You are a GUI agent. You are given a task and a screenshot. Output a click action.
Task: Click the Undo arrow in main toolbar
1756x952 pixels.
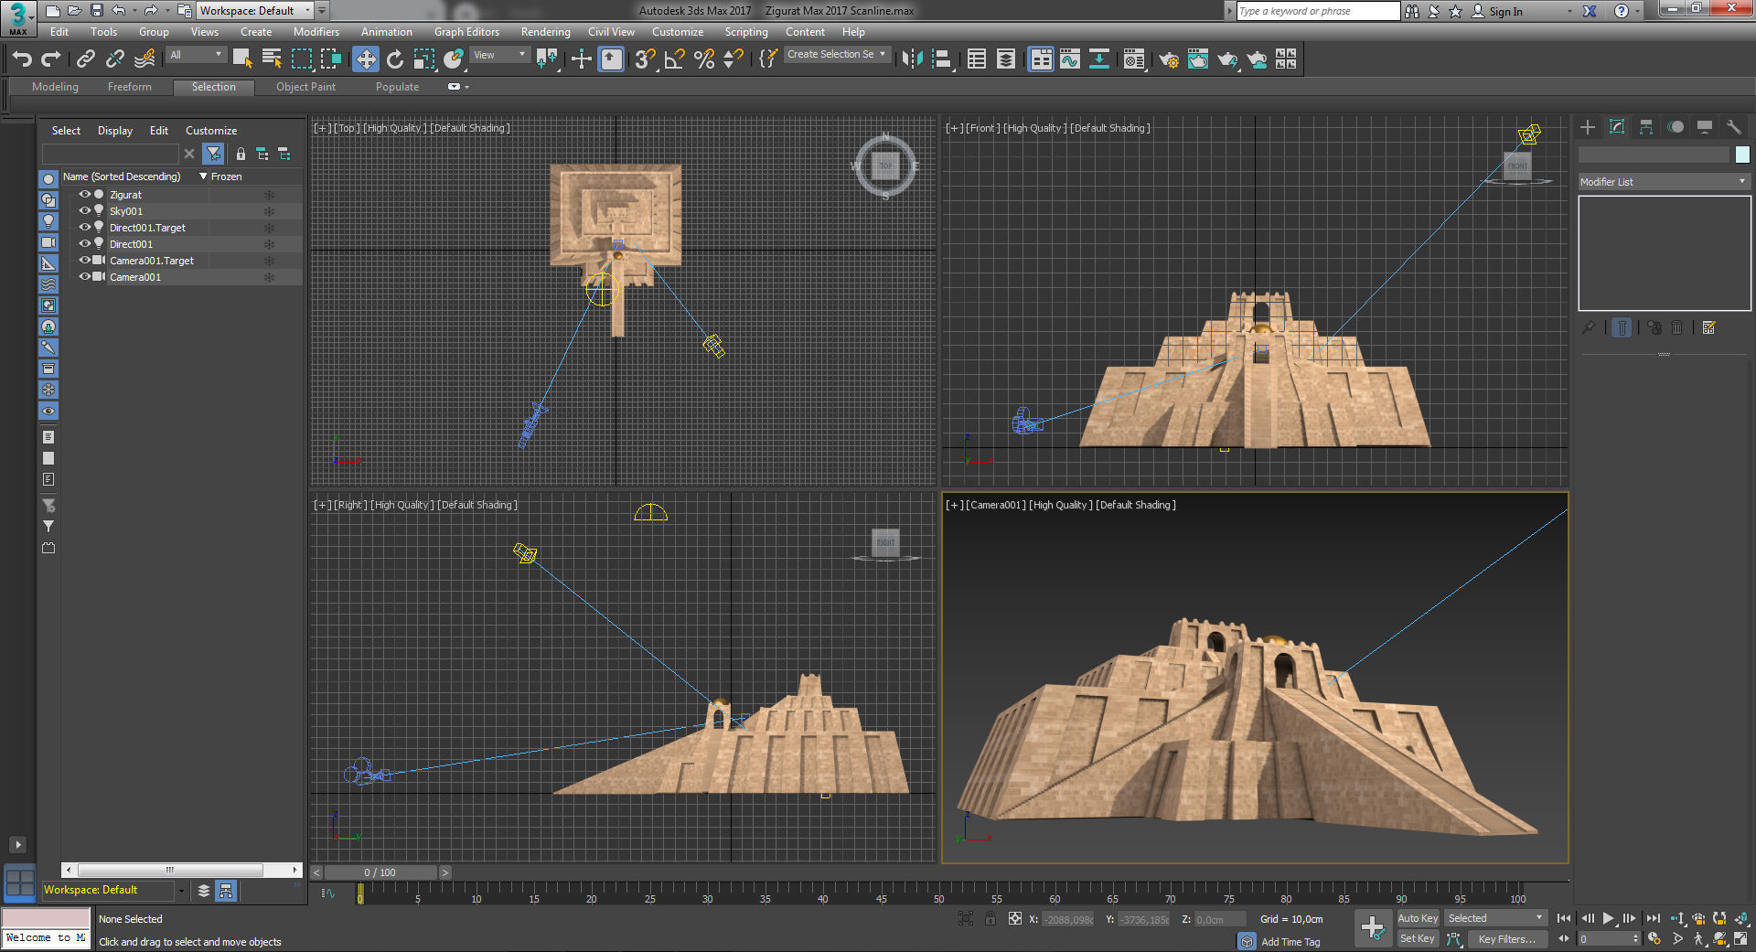pyautogui.click(x=22, y=59)
